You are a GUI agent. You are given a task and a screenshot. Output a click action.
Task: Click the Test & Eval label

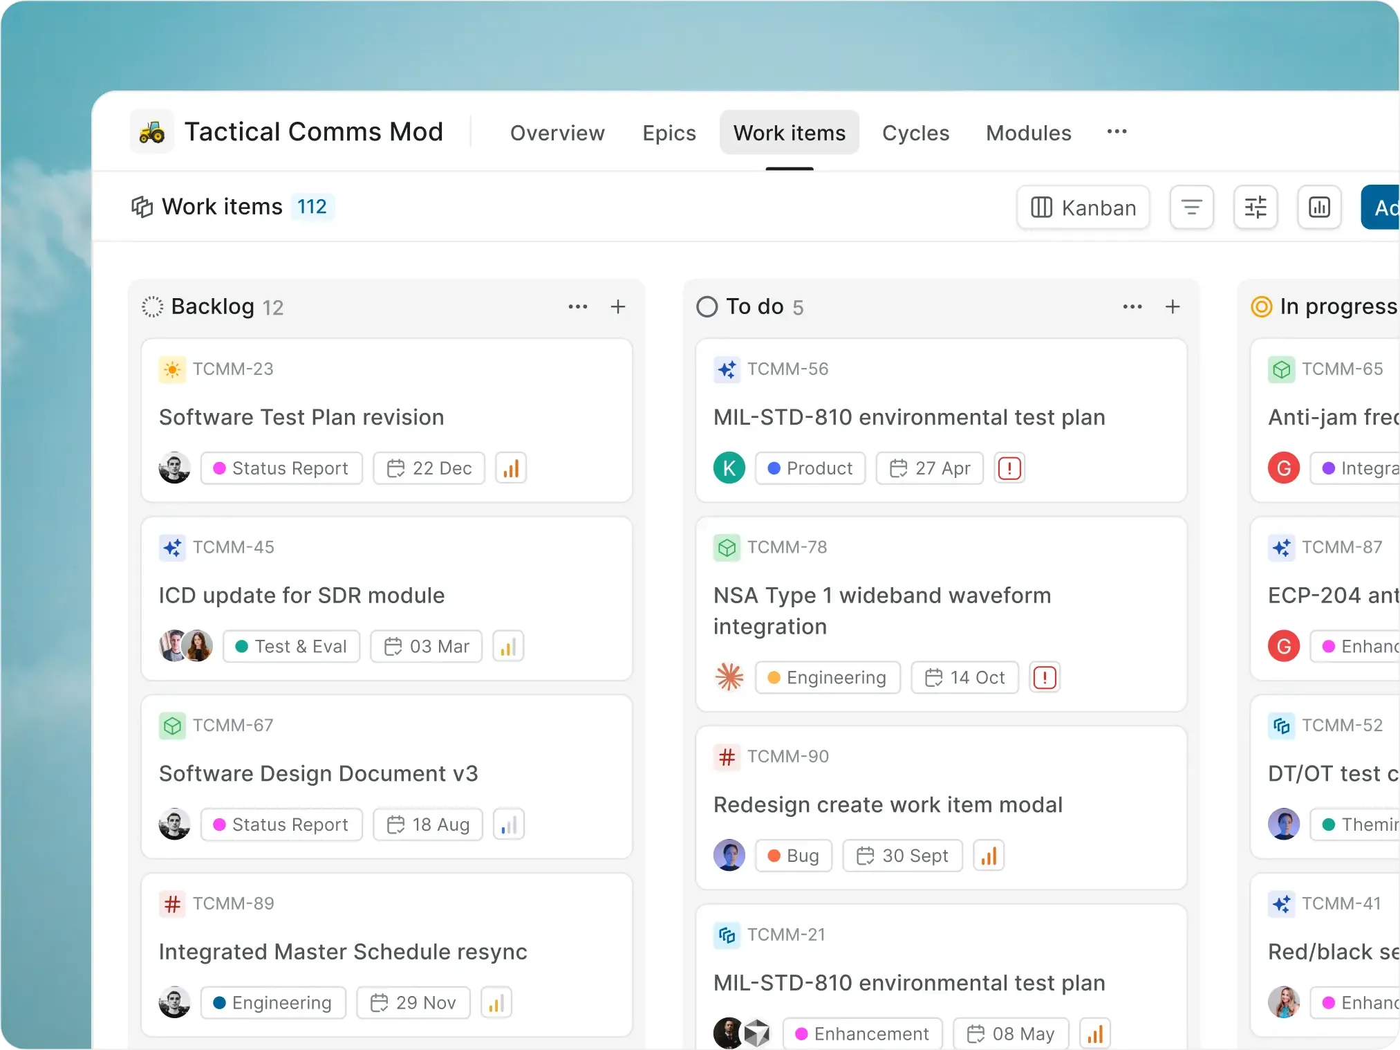[x=292, y=647]
